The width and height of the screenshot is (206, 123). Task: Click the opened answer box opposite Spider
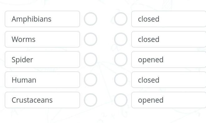[169, 59]
